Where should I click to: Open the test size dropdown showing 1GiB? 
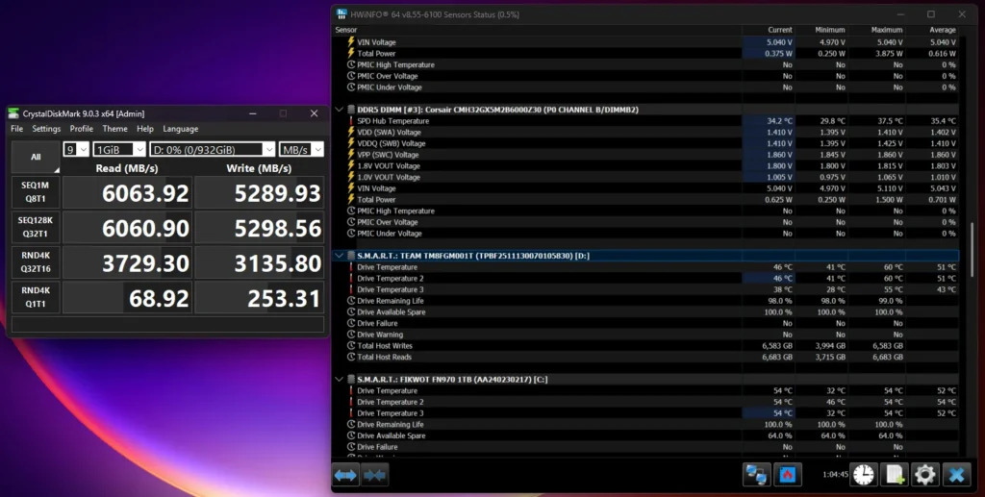point(118,149)
